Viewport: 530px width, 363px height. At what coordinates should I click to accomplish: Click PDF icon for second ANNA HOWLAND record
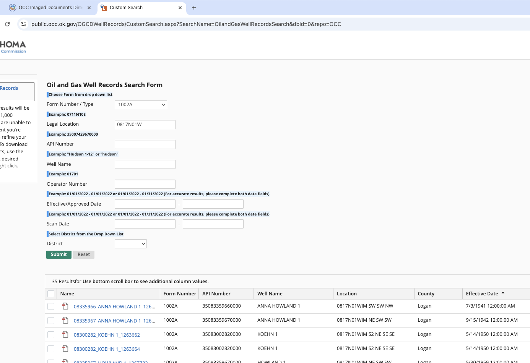[x=65, y=320]
